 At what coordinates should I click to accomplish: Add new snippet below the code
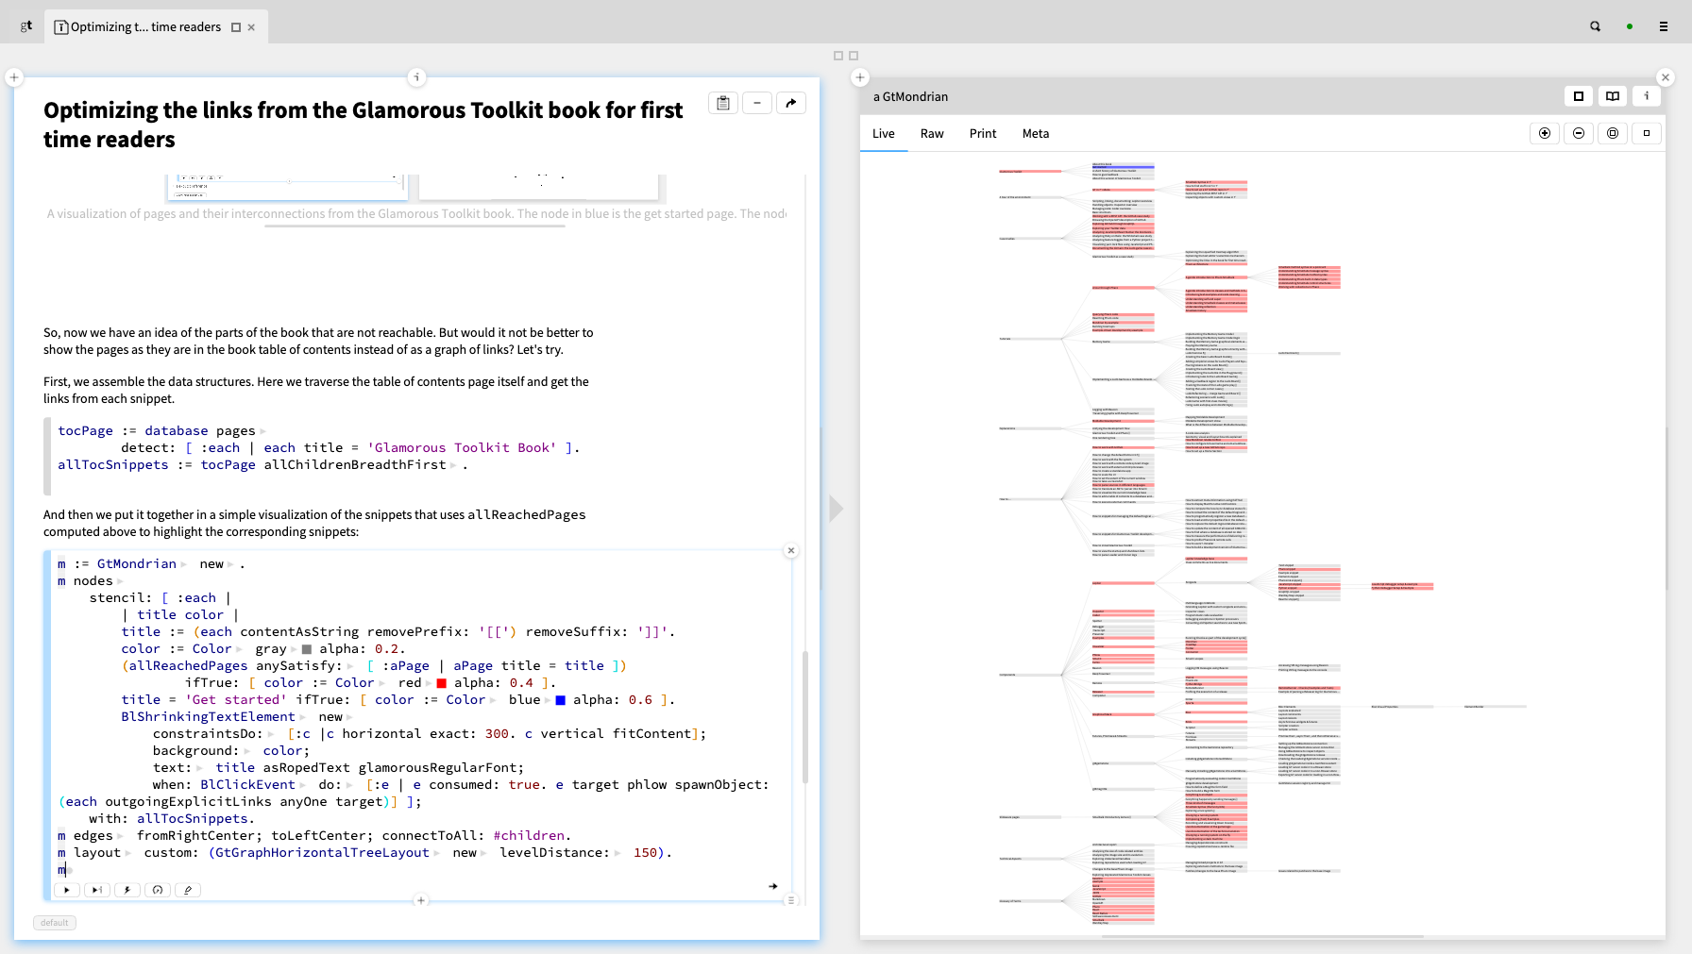(421, 900)
